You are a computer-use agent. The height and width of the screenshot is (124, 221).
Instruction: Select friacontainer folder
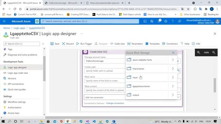click(x=147, y=69)
